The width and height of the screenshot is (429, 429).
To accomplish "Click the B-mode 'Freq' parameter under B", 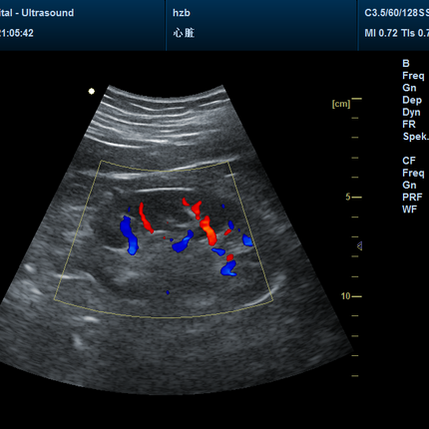I will tap(413, 76).
